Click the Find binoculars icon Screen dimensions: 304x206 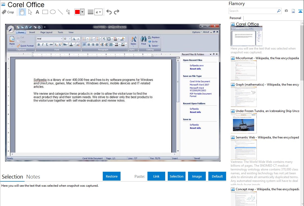[143, 41]
